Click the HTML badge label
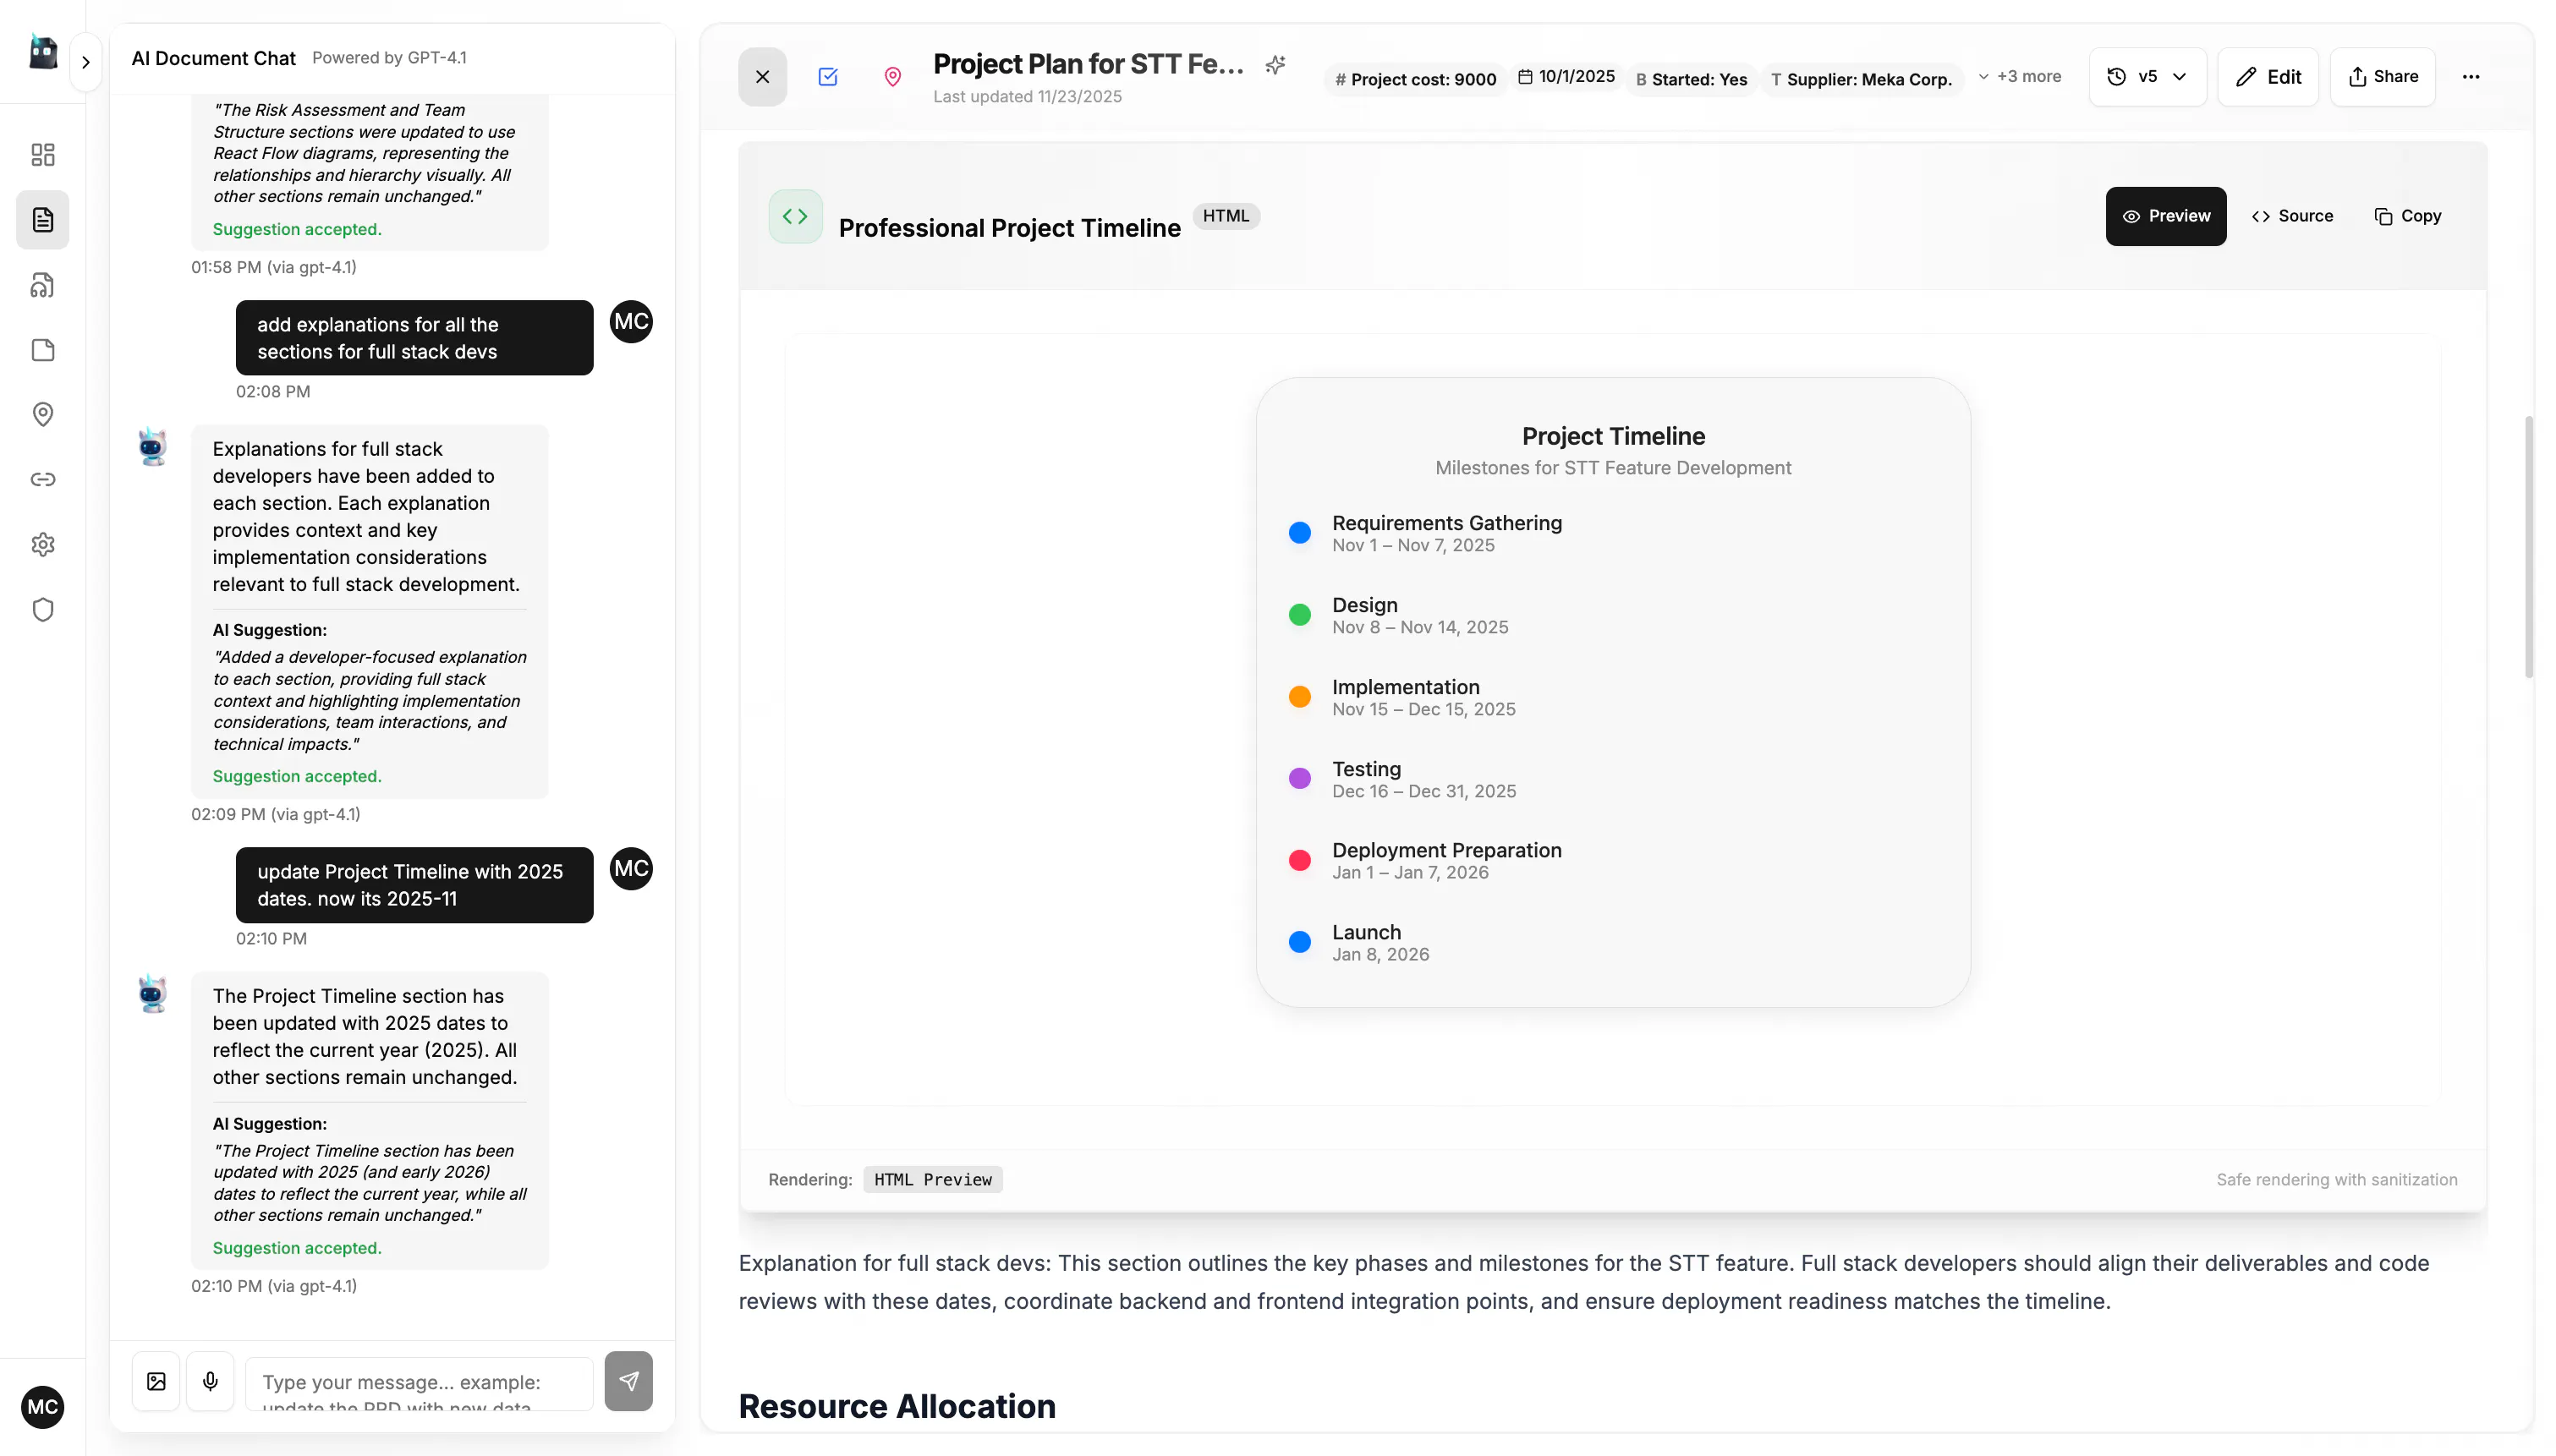Screen dimensions: 2556x1456 1225,216
